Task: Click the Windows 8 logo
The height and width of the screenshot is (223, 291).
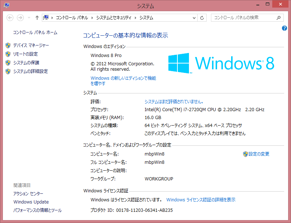Action: pyautogui.click(x=221, y=63)
